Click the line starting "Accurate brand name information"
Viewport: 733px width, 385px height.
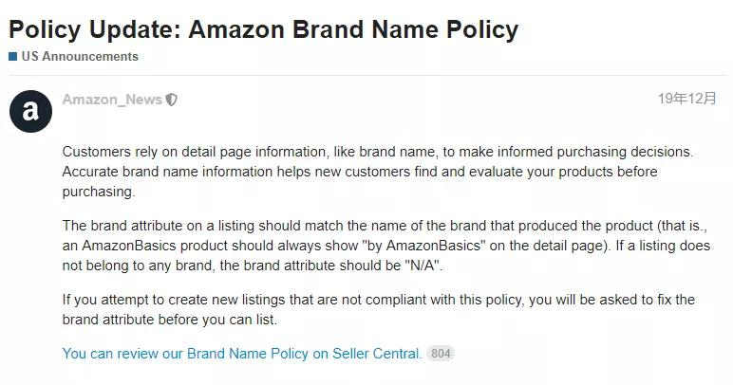(360, 172)
